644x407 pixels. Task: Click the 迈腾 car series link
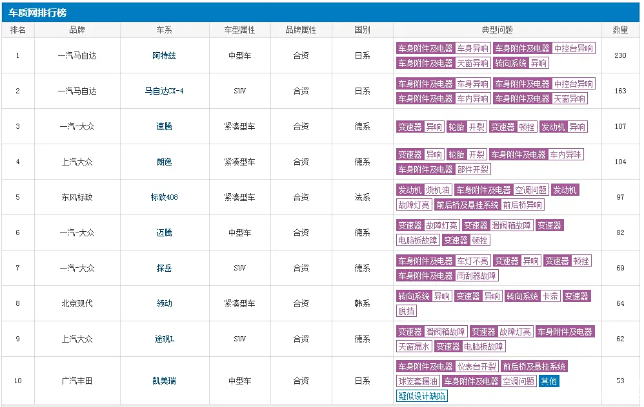tap(164, 232)
